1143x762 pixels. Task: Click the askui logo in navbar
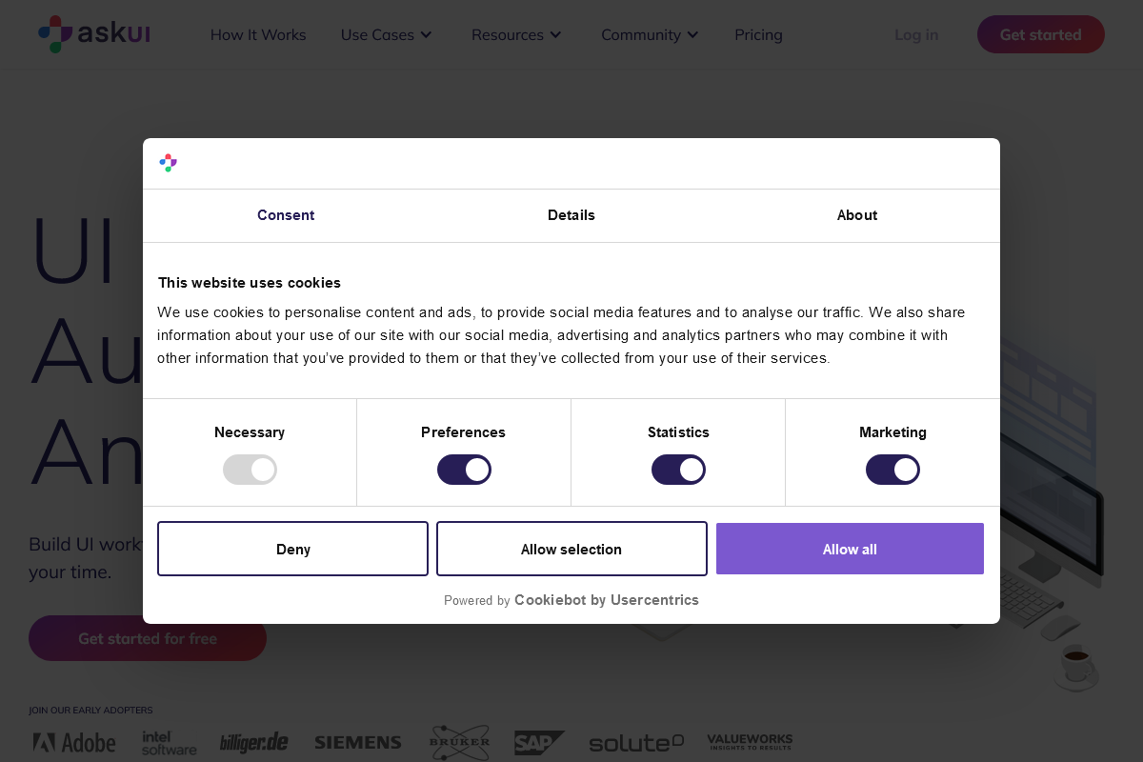pyautogui.click(x=93, y=33)
